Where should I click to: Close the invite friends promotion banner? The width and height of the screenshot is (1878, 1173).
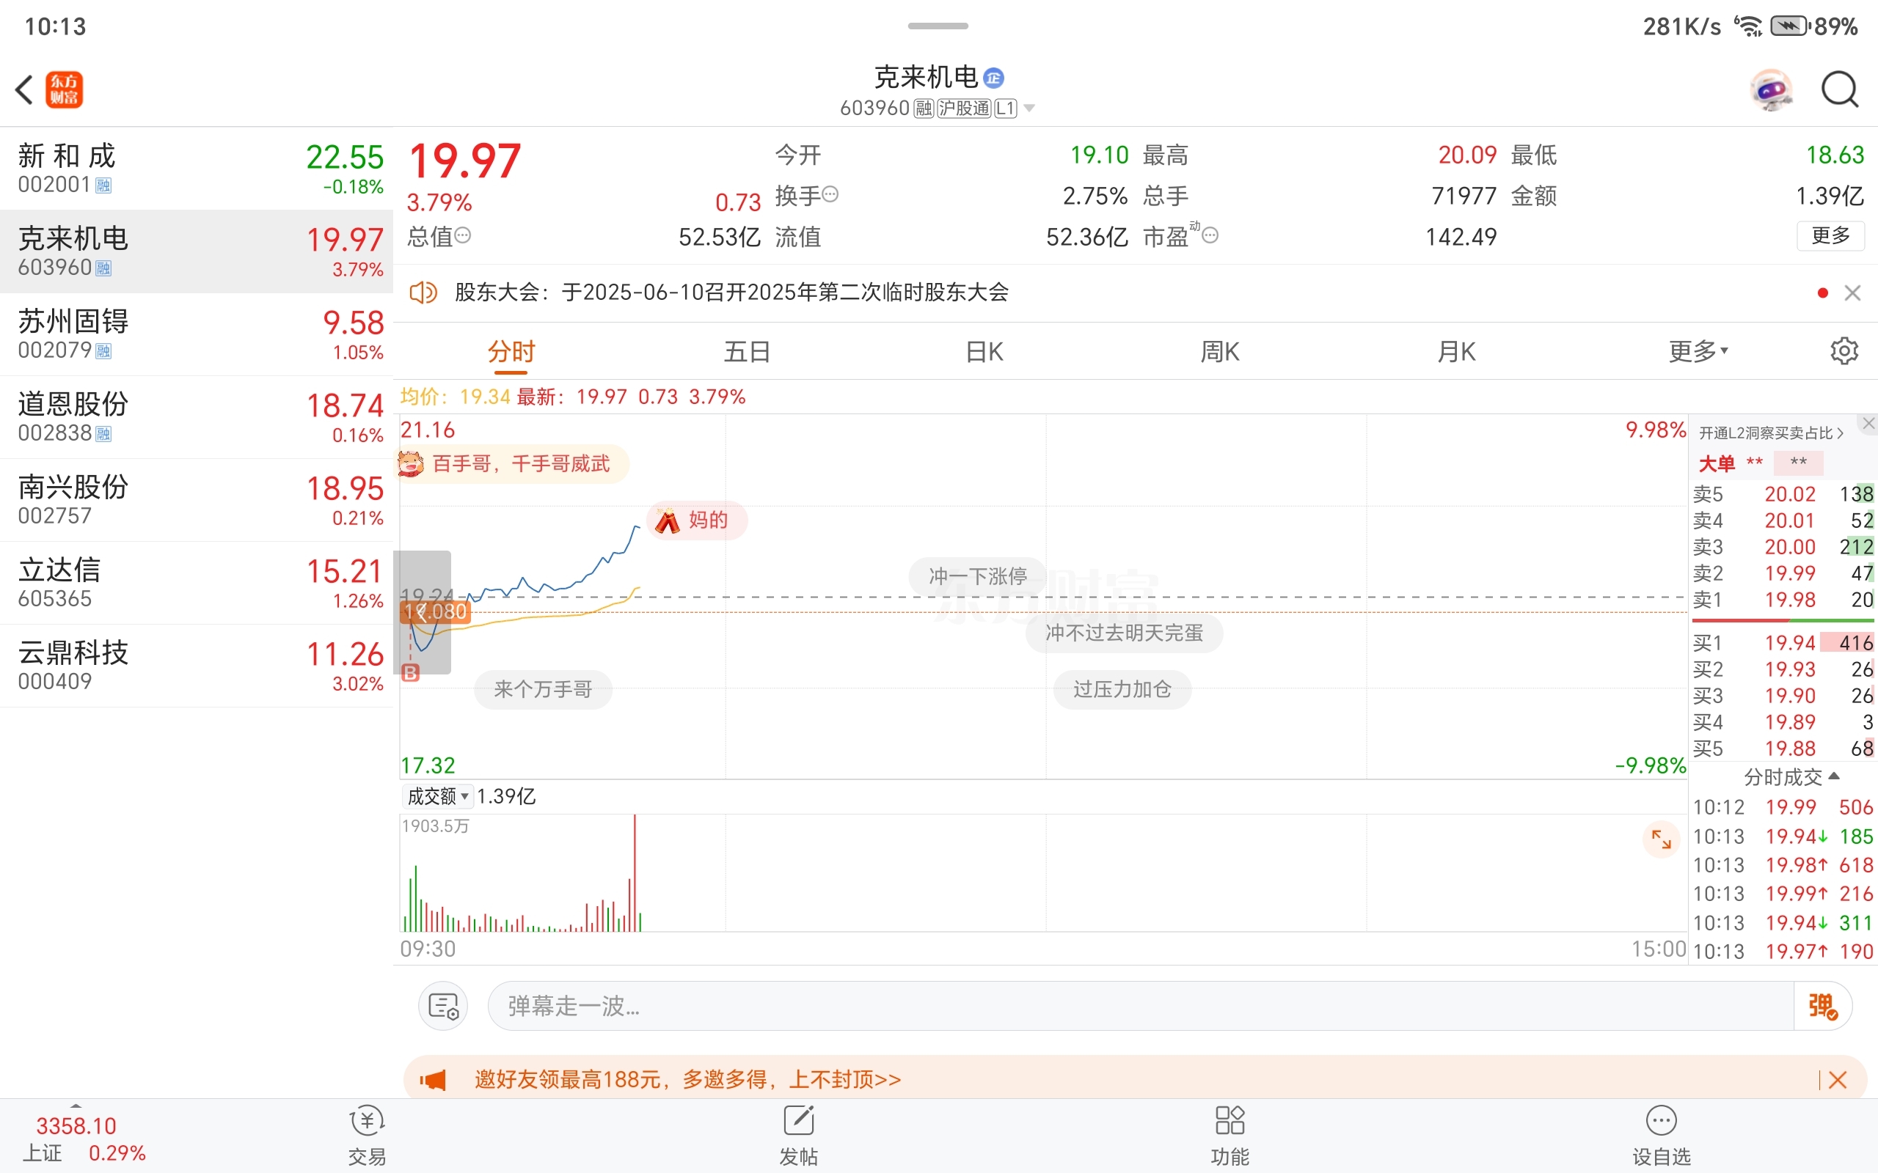(x=1837, y=1079)
